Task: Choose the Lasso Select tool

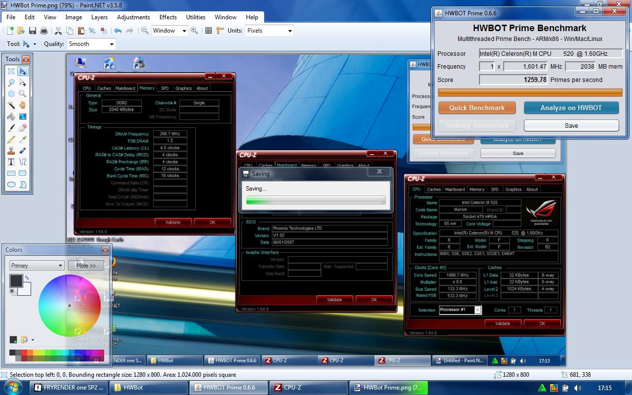Action: tap(11, 82)
